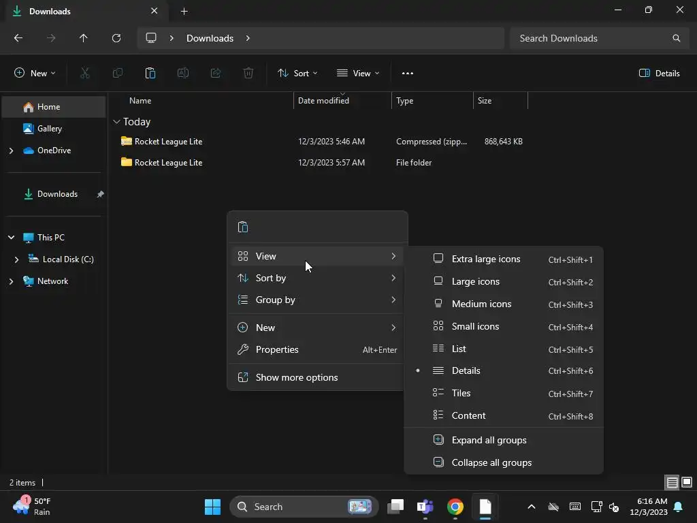This screenshot has width=697, height=523.
Task: Toggle the Details pane button
Action: click(x=659, y=74)
